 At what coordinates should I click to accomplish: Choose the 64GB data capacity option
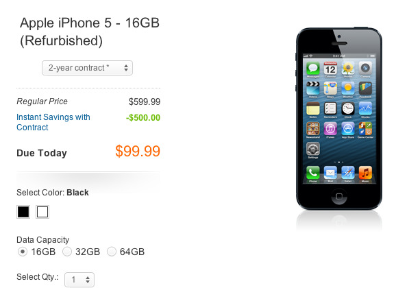[112, 252]
